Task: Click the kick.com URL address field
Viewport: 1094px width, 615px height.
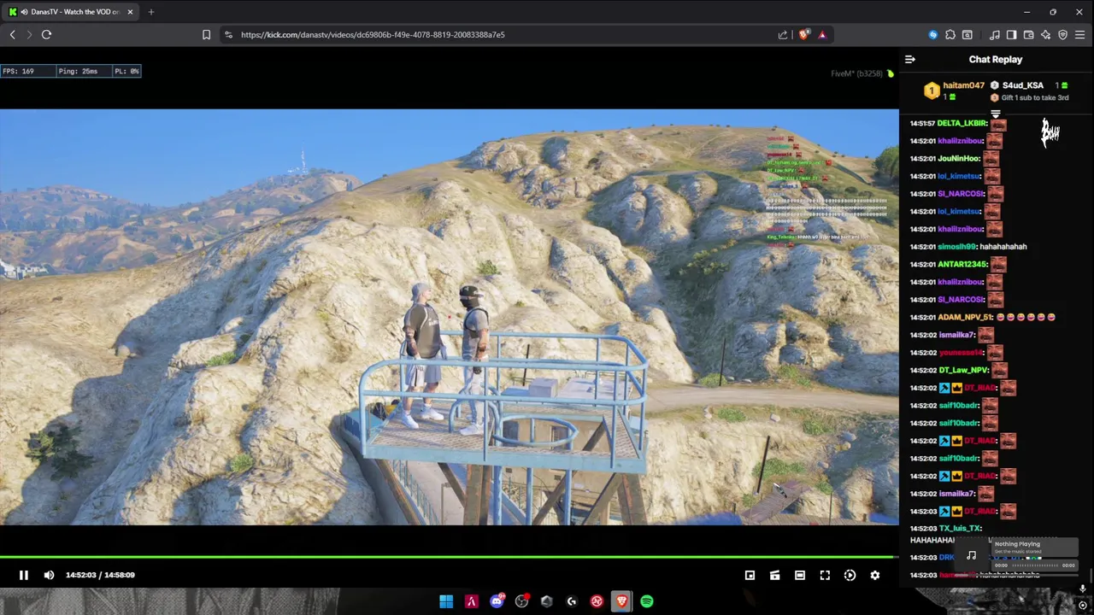Action: pos(373,35)
